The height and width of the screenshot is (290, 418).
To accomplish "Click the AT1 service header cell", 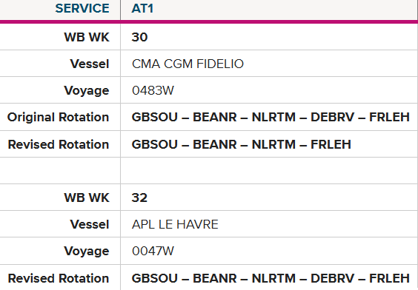I will pos(269,10).
